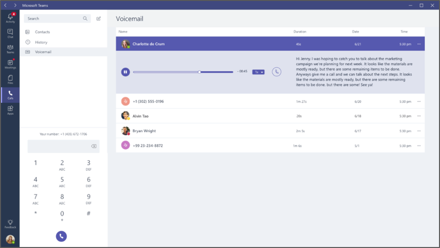Navigate back with the back arrow
440x248 pixels.
pos(5,5)
